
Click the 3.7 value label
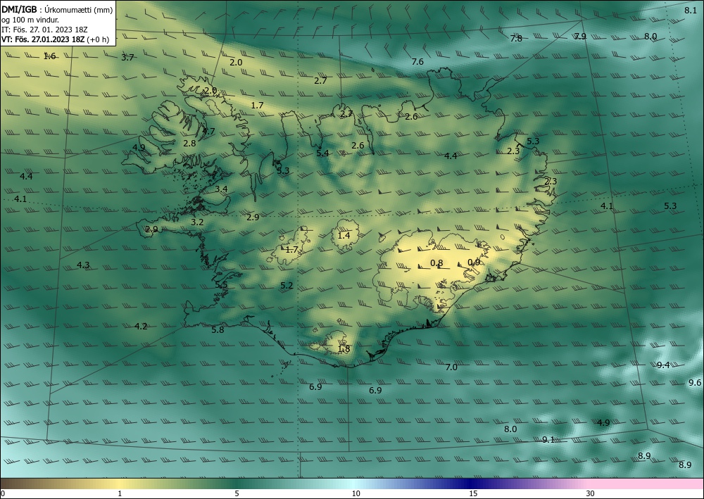pyautogui.click(x=127, y=58)
